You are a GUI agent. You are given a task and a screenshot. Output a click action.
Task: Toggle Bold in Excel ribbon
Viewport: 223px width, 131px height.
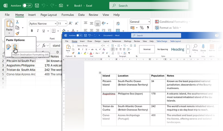(32, 31)
